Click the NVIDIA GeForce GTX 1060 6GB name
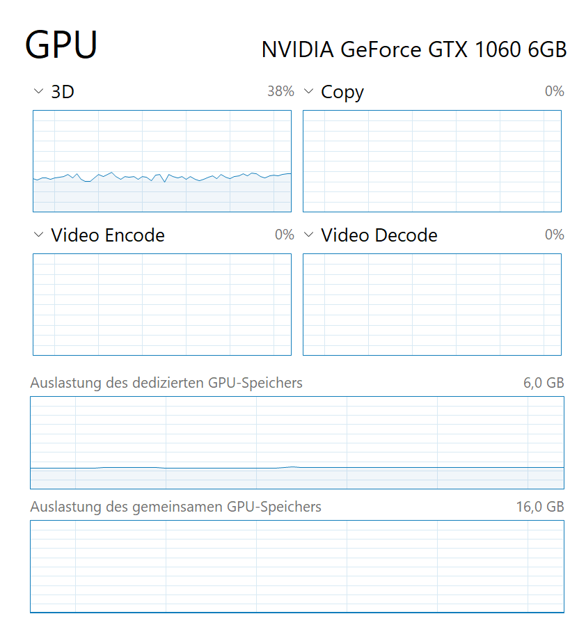Screen dimensions: 586x630 [414, 49]
